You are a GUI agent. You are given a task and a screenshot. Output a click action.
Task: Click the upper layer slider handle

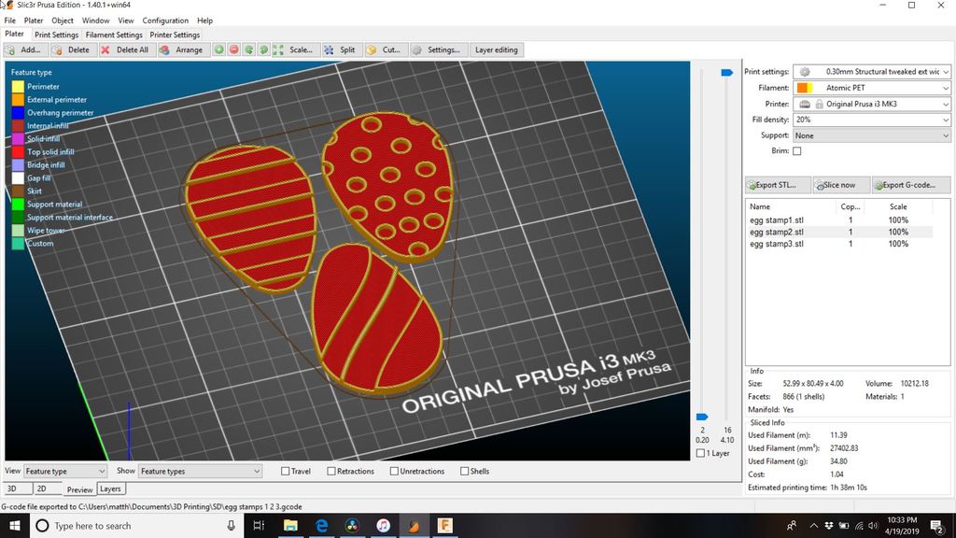click(726, 73)
